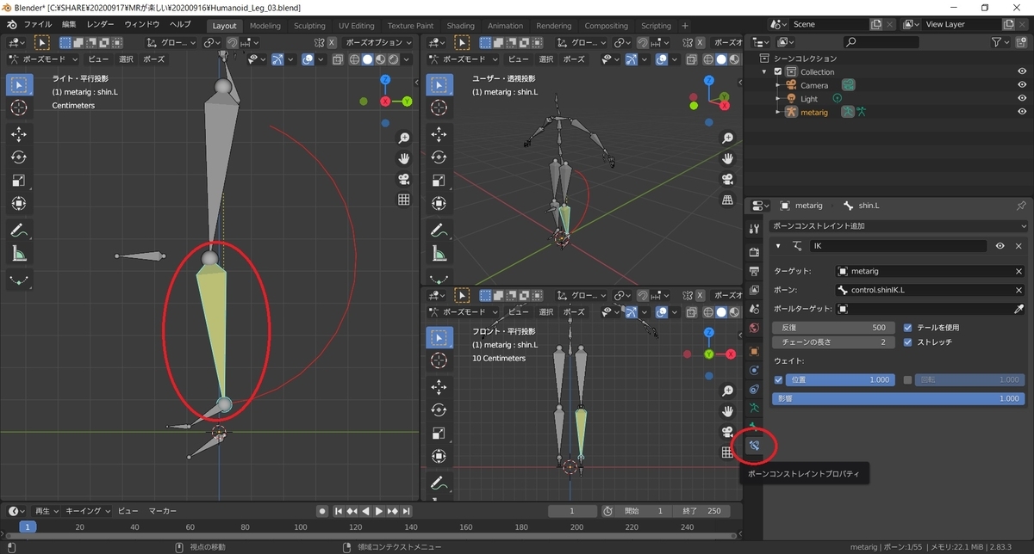Remove the IK constraint with X button
Image resolution: width=1034 pixels, height=554 pixels.
1018,246
